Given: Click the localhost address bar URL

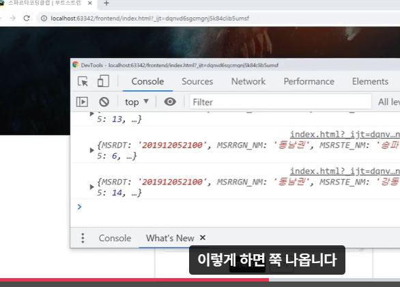Looking at the screenshot, I should coord(149,18).
